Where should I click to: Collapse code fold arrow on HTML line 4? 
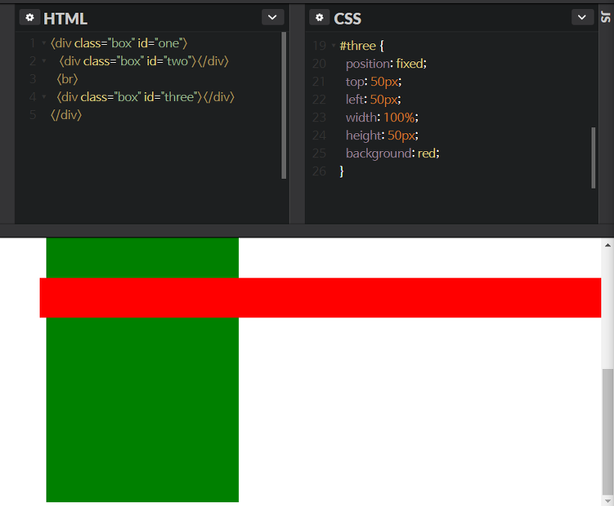pyautogui.click(x=44, y=97)
